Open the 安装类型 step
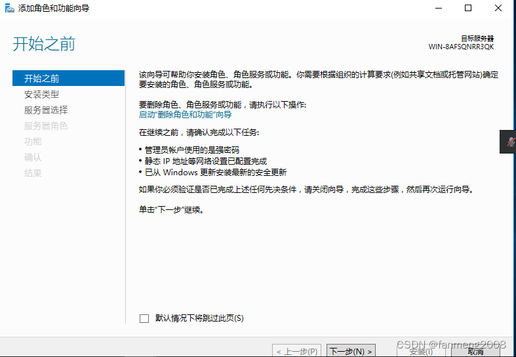Viewport: 516px width, 357px height. (x=41, y=94)
